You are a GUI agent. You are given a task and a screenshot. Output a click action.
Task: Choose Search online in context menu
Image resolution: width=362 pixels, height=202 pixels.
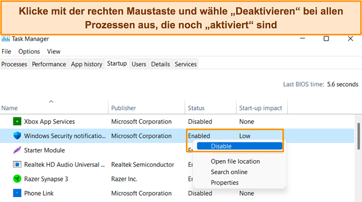click(x=229, y=172)
